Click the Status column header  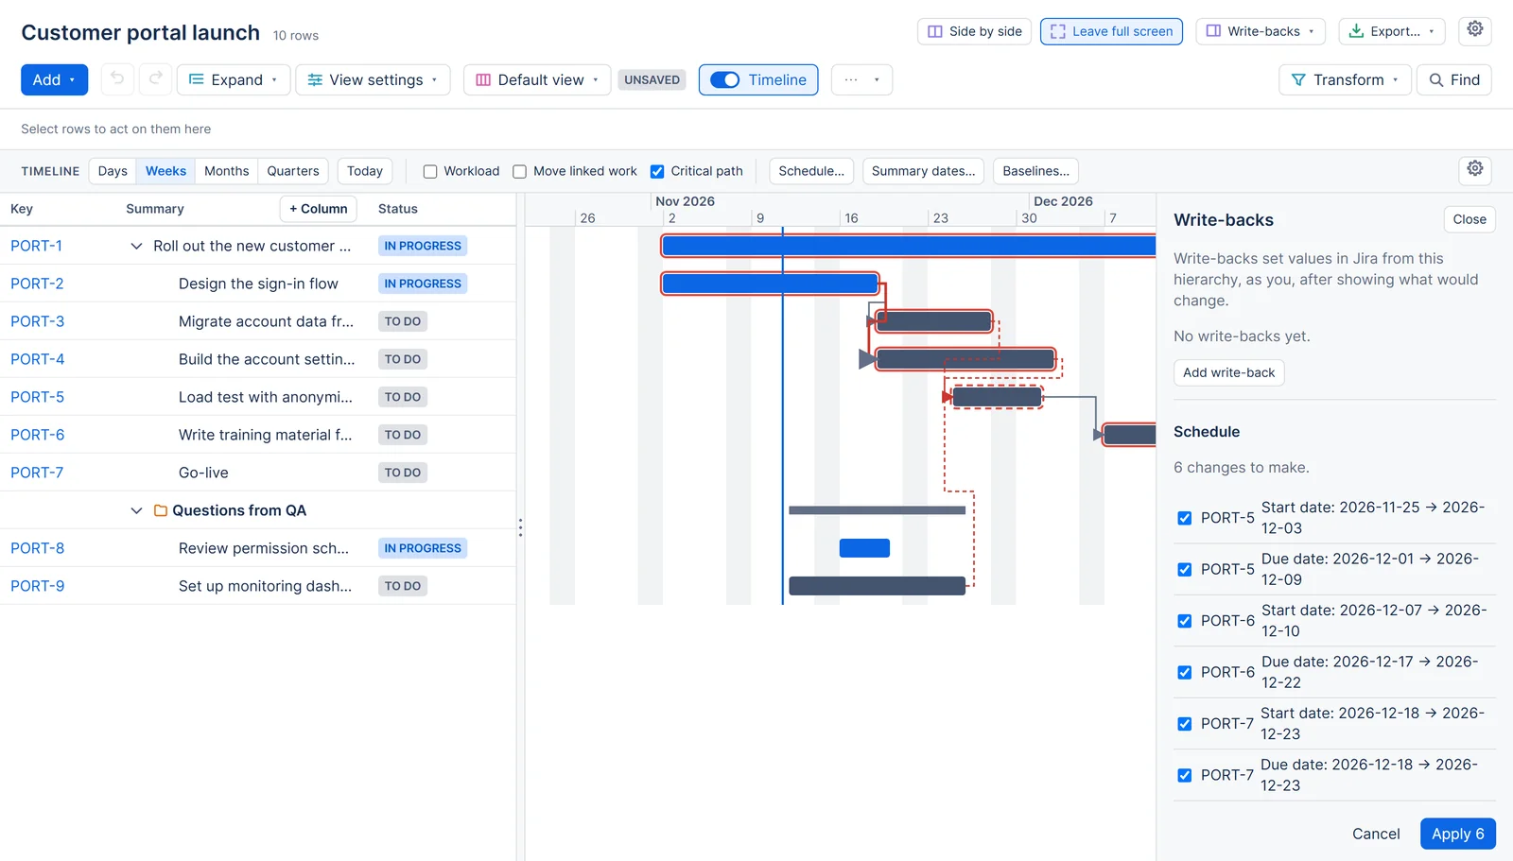pos(398,209)
